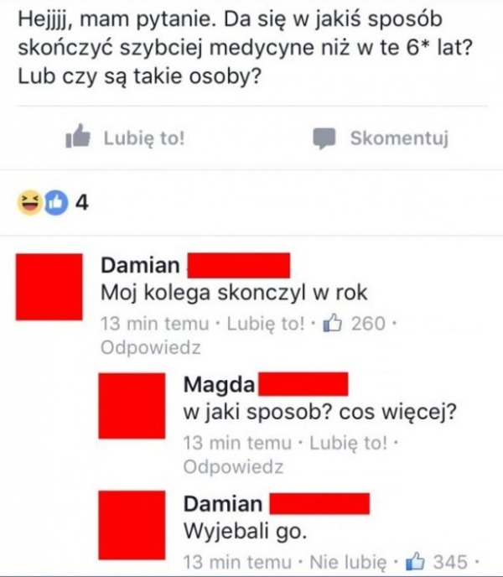Click the thumbs-up icon beside Lubię to!
503x577 pixels.
pos(78,136)
